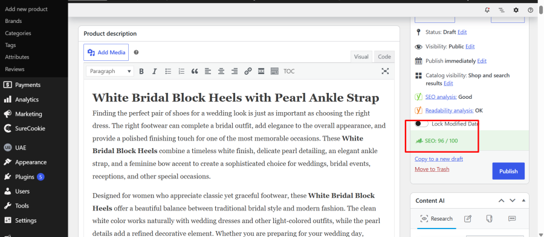Click the Add Media button

(106, 52)
